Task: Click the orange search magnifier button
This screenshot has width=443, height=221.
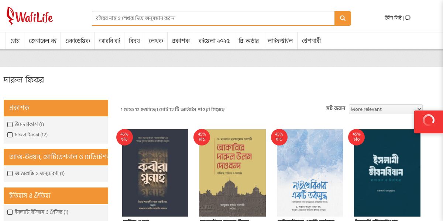Action: point(343,18)
